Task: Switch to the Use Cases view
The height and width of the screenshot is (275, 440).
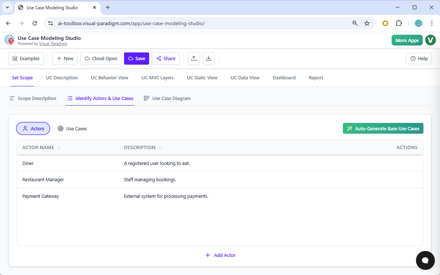Action: pos(72,128)
